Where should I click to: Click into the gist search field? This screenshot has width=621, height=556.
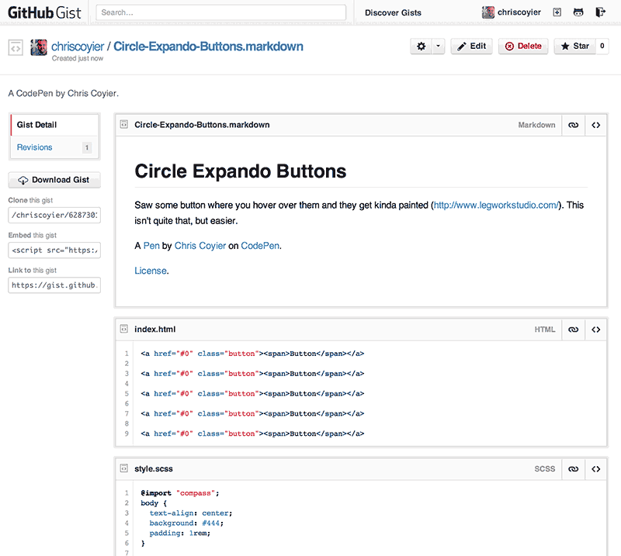(x=220, y=12)
